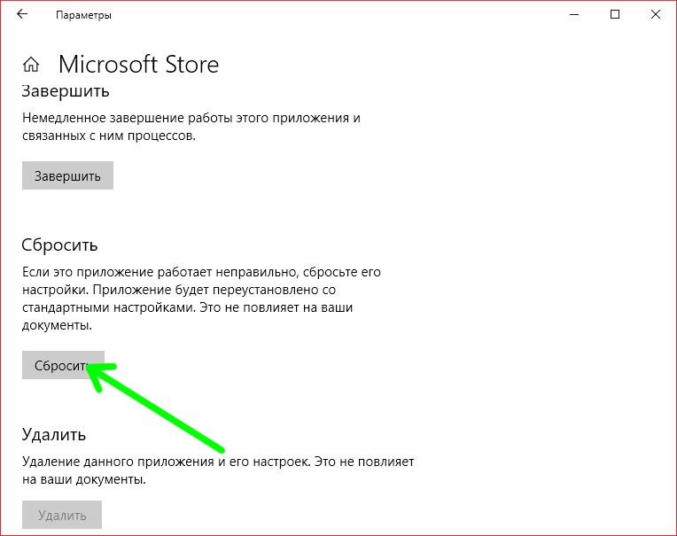
Task: Click the Параметры window title text
Action: (83, 15)
